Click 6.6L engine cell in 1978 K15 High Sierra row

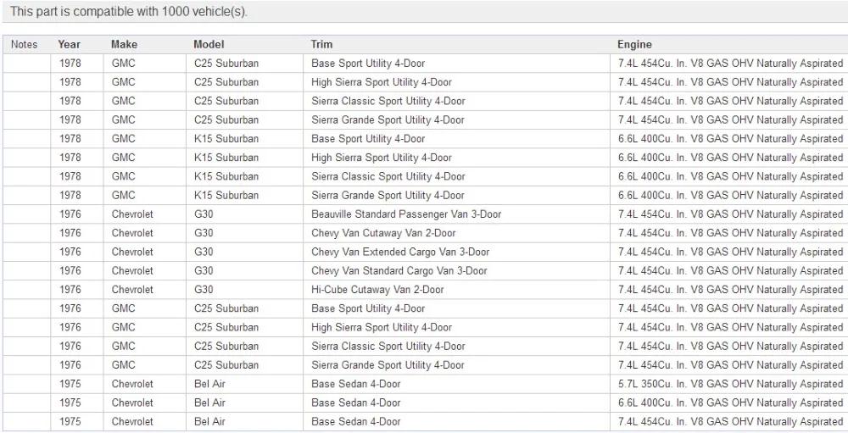[x=729, y=158]
